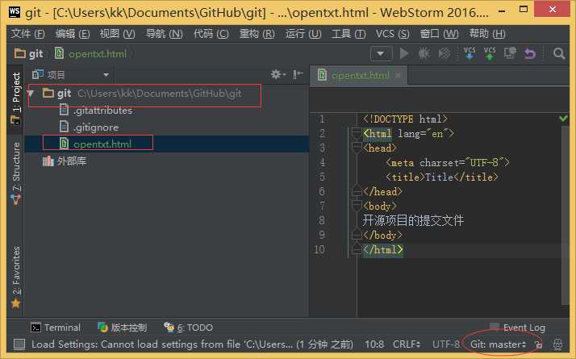Select .gitattributes in the project tree
The width and height of the screenshot is (576, 359).
point(103,111)
